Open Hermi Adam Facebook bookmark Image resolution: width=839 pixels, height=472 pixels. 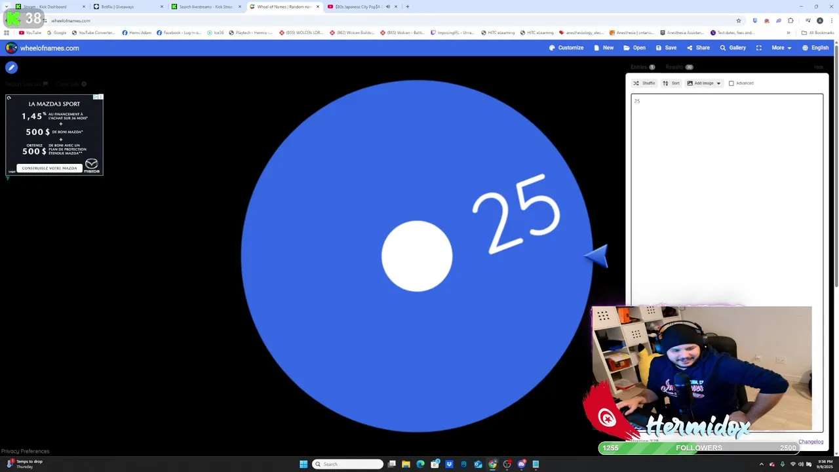click(x=137, y=33)
